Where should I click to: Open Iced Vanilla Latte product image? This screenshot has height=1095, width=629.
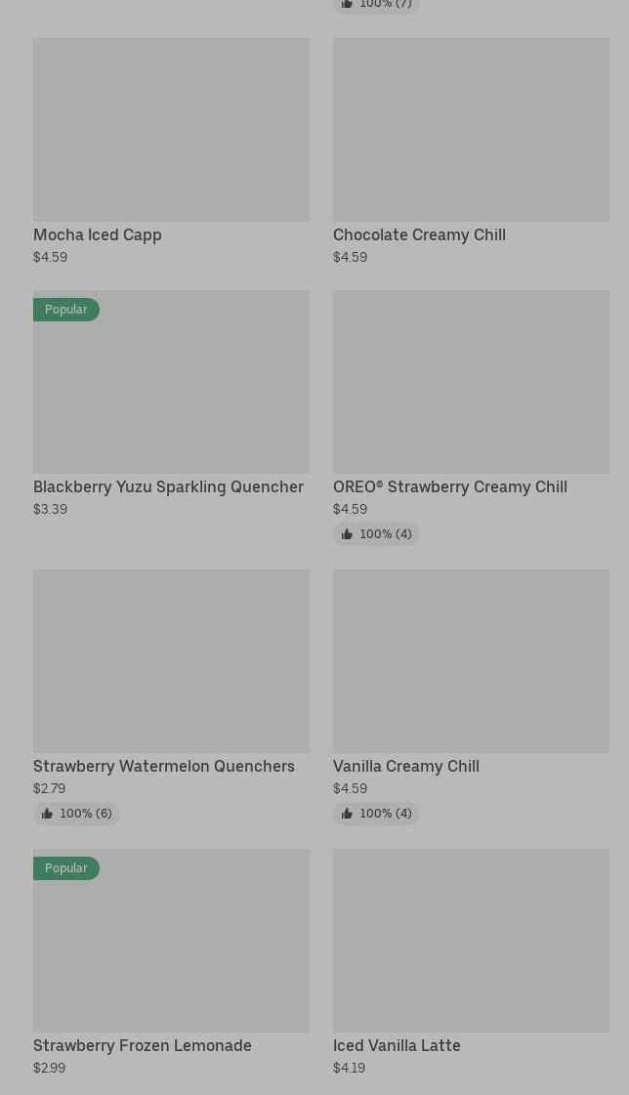point(471,941)
